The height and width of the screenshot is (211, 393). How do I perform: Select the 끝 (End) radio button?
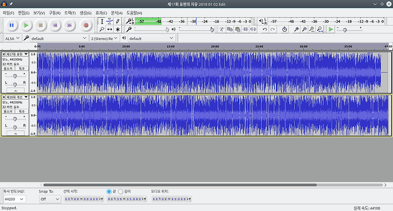click(x=109, y=191)
